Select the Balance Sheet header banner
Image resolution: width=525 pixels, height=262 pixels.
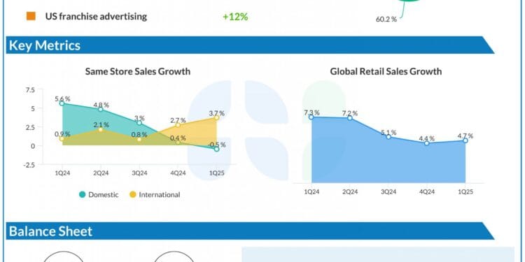[250, 231]
